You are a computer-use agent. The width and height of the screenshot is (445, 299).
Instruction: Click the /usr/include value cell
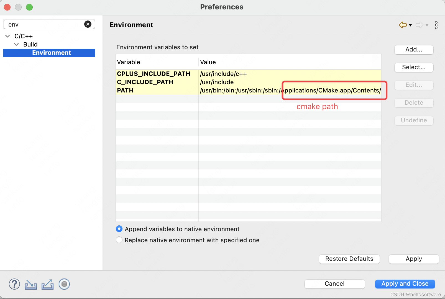click(290, 82)
